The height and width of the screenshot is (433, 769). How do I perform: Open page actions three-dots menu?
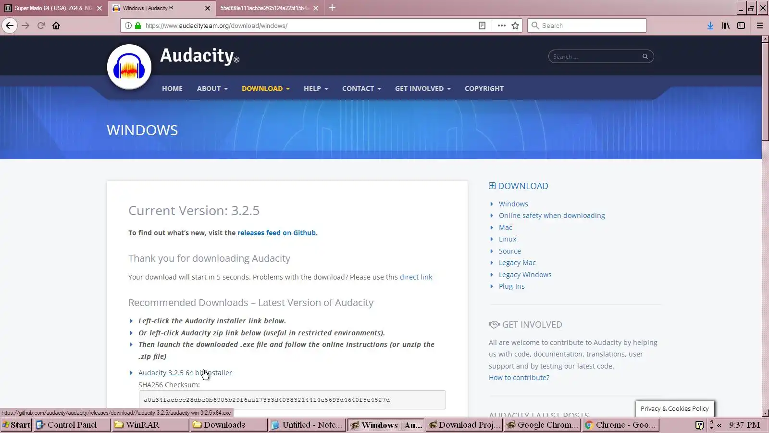point(501,25)
